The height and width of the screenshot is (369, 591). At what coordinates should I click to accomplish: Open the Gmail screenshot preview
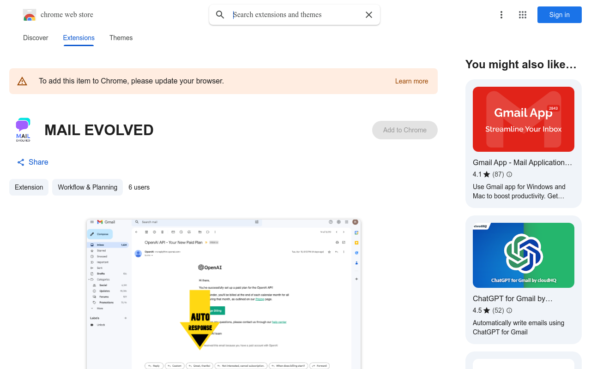click(x=223, y=294)
